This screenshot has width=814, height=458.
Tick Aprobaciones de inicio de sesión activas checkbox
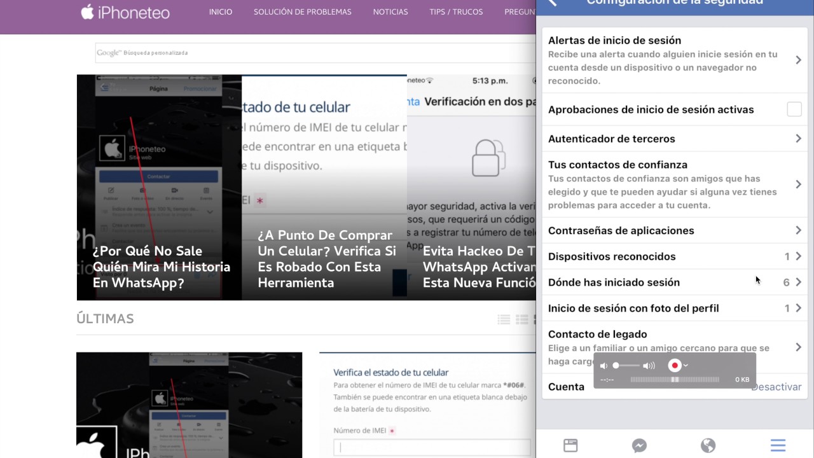click(794, 109)
